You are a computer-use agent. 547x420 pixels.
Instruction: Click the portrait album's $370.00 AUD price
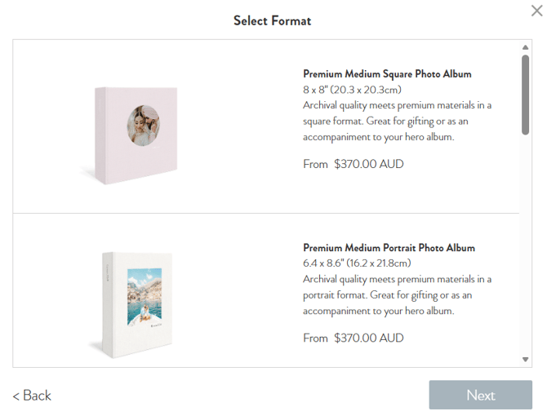tap(369, 338)
